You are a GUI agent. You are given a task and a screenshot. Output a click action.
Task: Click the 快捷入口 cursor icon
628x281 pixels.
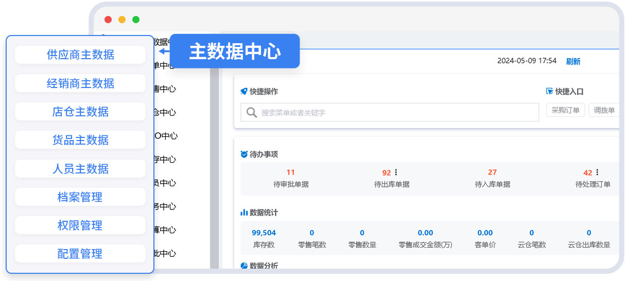pos(549,92)
